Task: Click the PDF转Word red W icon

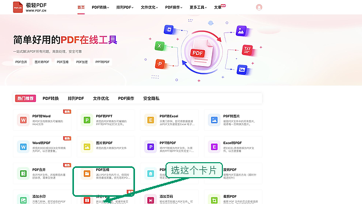Action: pyautogui.click(x=23, y=120)
